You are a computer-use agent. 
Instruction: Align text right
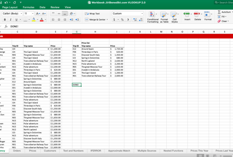pos(65,19)
